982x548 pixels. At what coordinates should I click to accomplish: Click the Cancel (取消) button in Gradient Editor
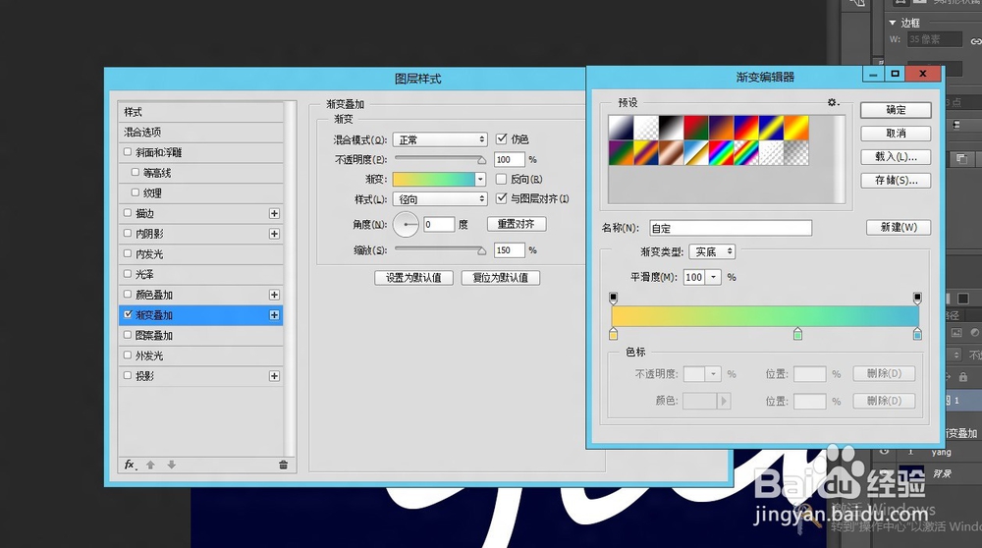point(896,134)
